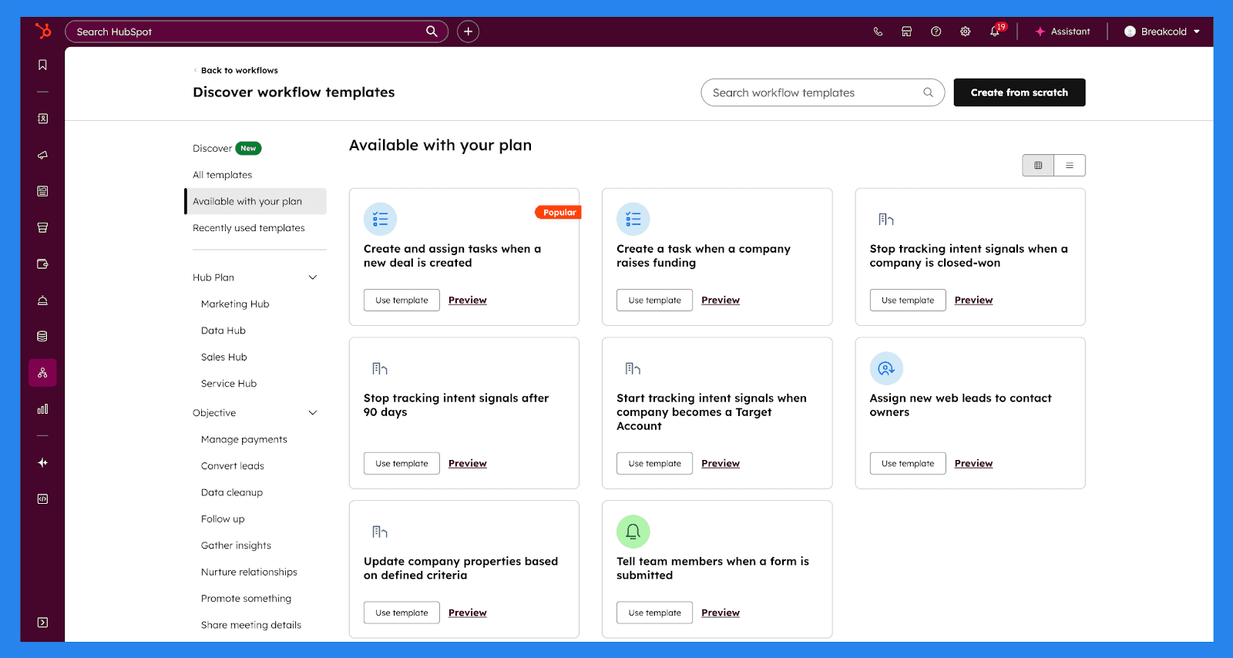Expand the sidebar with the bottom arrow icon

(42, 623)
